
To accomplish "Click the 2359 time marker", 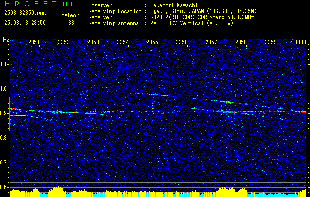I will tap(271, 42).
